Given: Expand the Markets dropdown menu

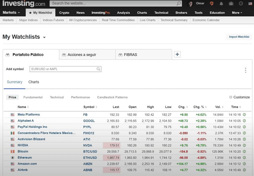Looking at the screenshot, I should [x=11, y=13].
